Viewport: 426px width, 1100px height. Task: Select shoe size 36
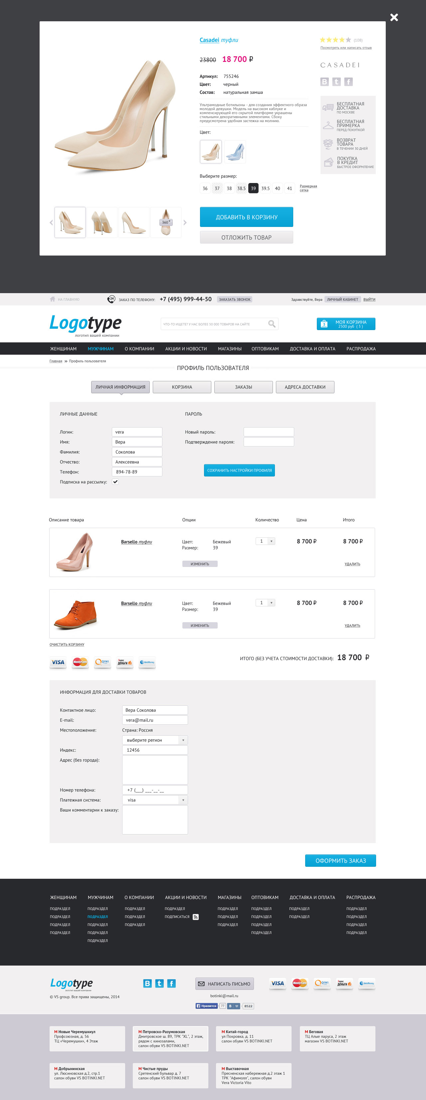205,188
